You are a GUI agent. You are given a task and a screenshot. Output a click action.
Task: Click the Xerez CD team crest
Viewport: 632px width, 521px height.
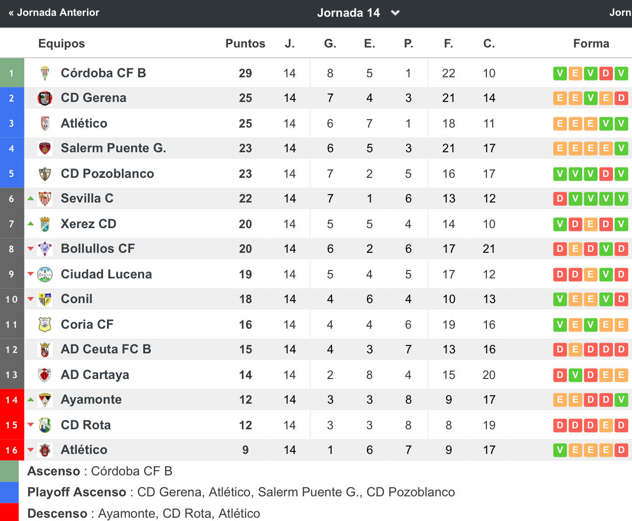45,224
